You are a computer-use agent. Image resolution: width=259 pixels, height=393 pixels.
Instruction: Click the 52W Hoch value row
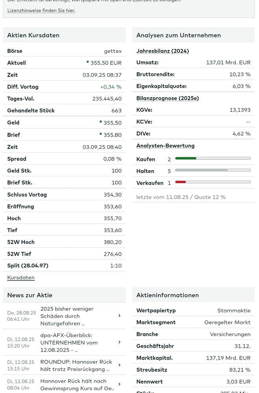[x=65, y=242]
